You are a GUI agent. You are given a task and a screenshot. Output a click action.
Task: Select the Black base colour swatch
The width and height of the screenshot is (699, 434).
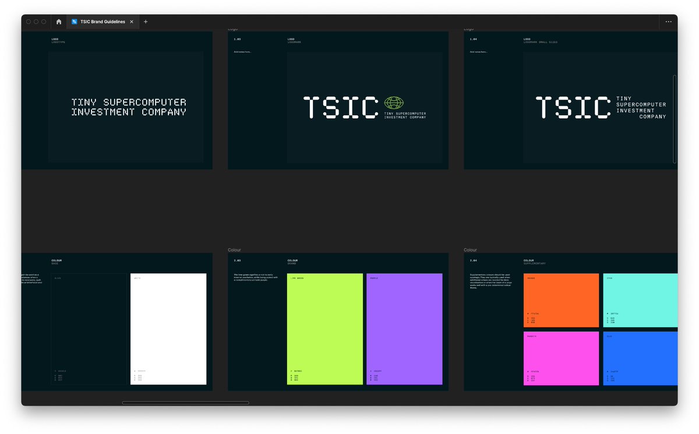coord(89,329)
